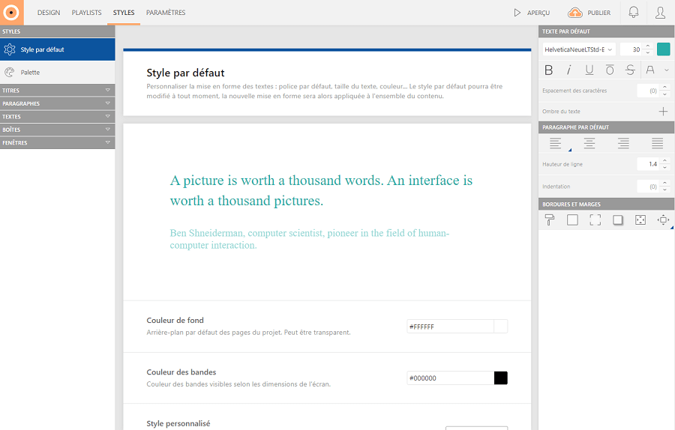The width and height of the screenshot is (675, 430).
Task: Decrease character spacing with down arrow
Action: (664, 94)
